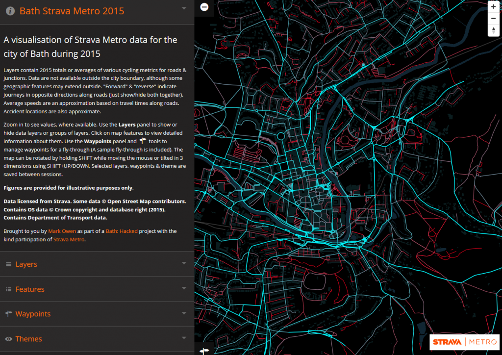Expand the Waypoints panel arrow
The height and width of the screenshot is (355, 502).
coord(184,313)
